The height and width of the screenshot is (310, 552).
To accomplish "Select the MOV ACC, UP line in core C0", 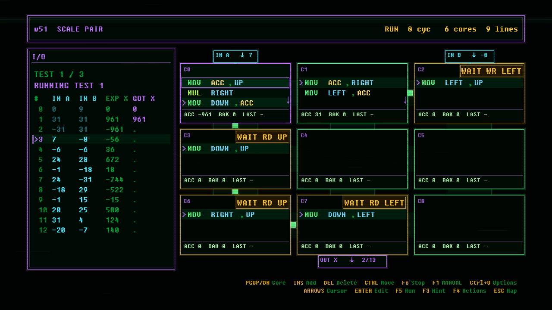I will 235,83.
